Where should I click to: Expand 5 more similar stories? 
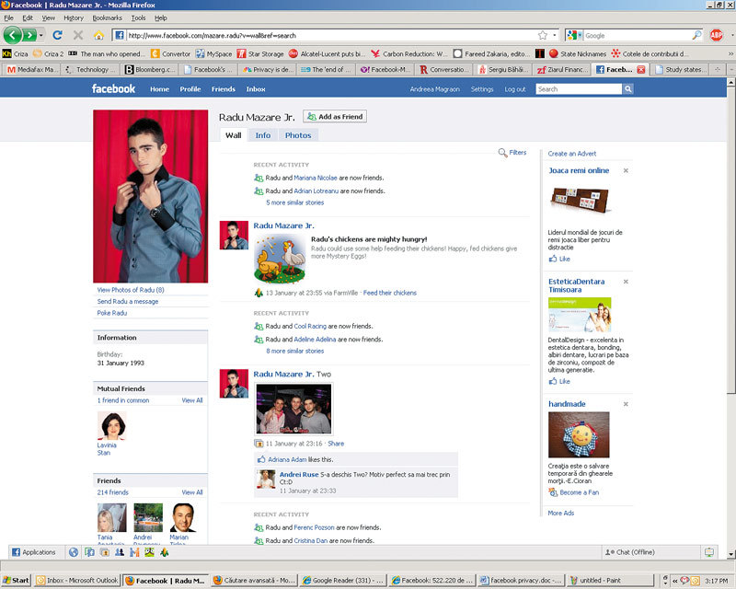point(294,202)
